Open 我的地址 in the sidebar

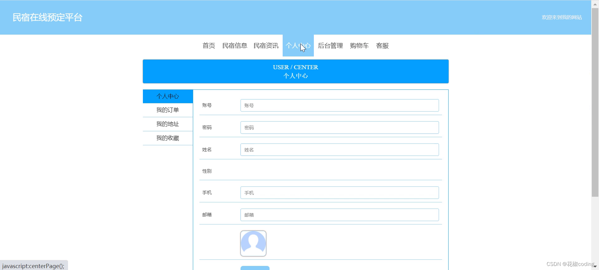coord(168,124)
